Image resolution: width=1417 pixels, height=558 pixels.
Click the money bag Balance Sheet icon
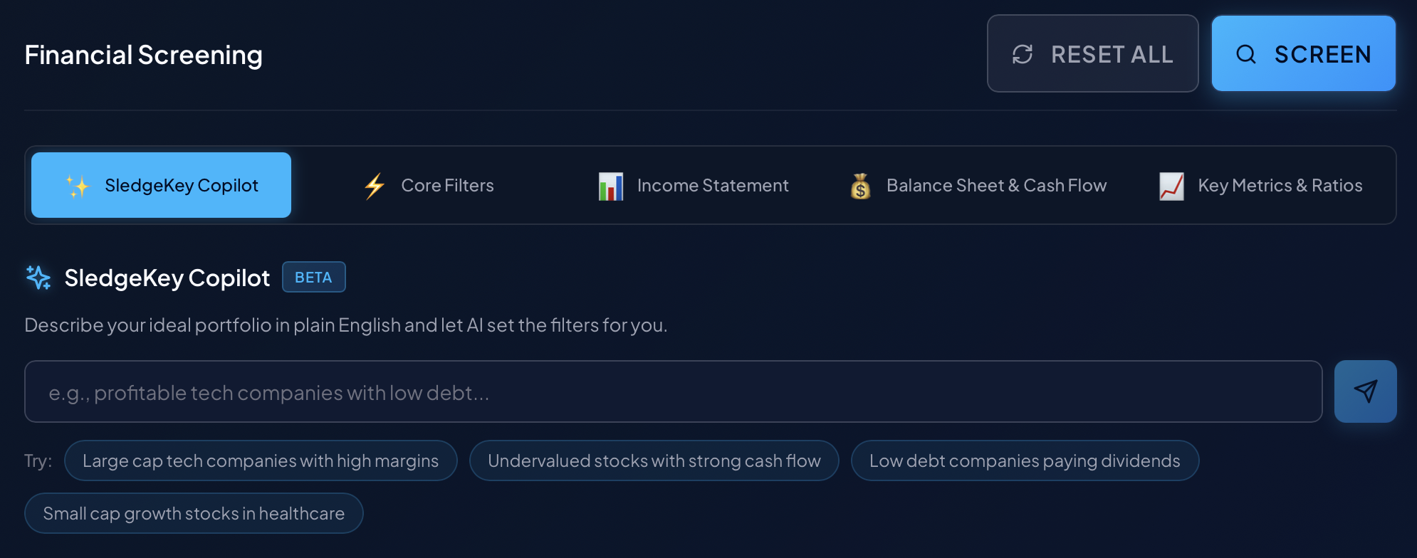[x=860, y=186]
